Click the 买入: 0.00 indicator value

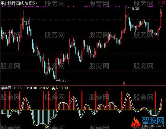[x=59, y=88]
